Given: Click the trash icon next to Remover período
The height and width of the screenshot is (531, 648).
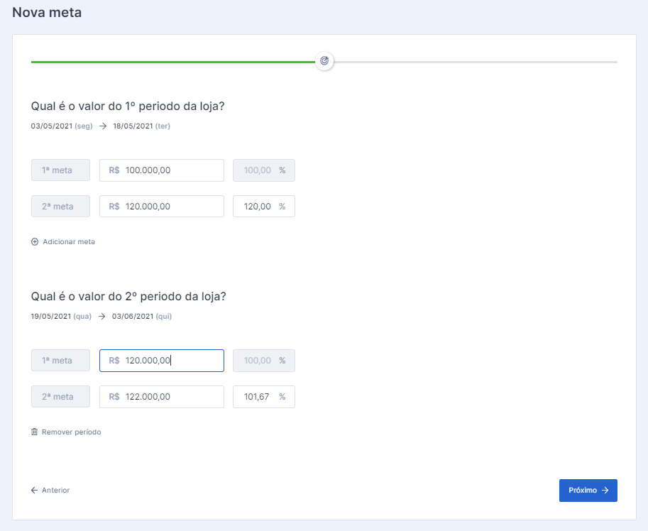Looking at the screenshot, I should point(34,432).
